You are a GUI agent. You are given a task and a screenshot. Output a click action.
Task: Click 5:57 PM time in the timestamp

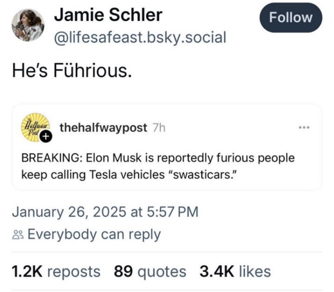tap(173, 212)
